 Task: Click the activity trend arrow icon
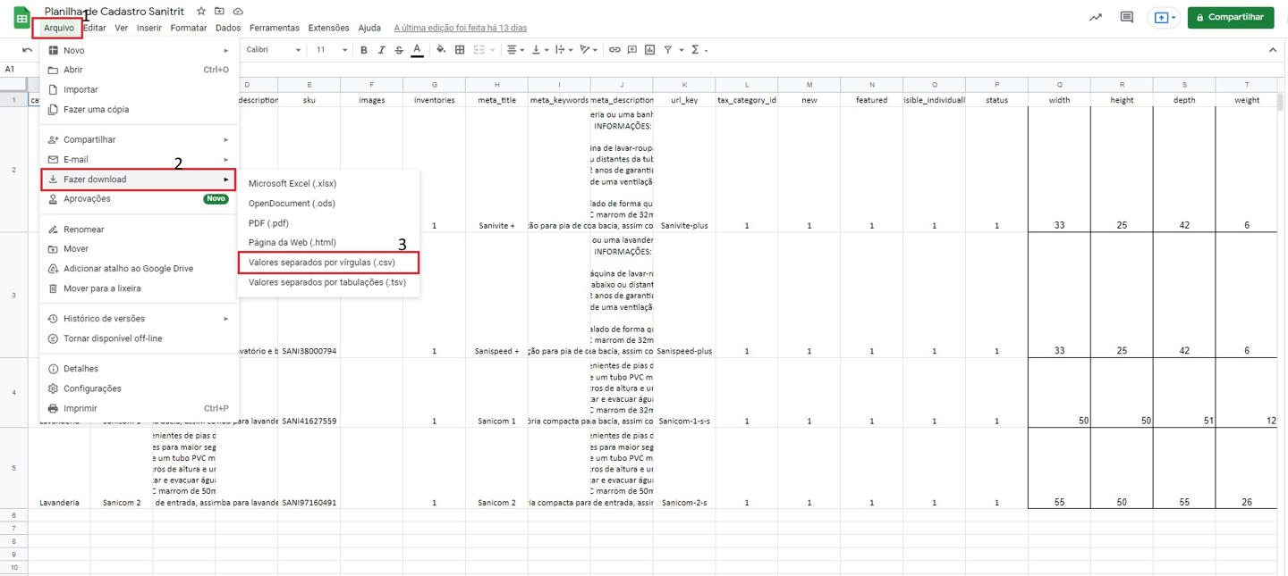pyautogui.click(x=1095, y=17)
